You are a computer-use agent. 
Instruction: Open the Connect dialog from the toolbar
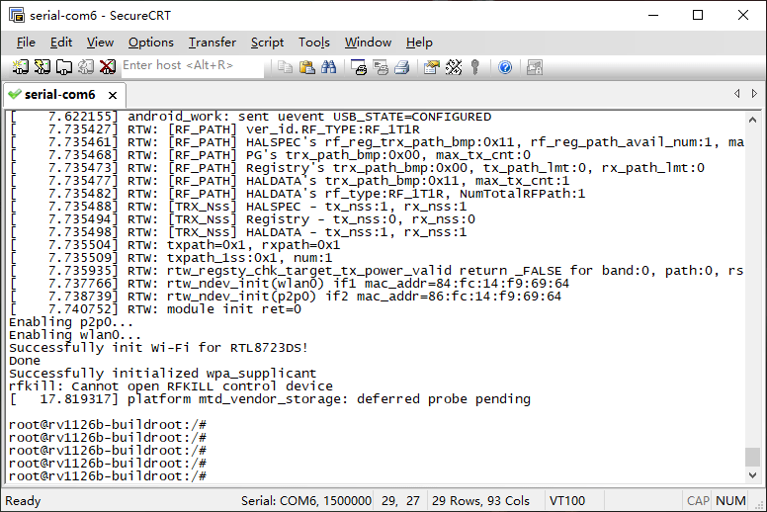20,67
